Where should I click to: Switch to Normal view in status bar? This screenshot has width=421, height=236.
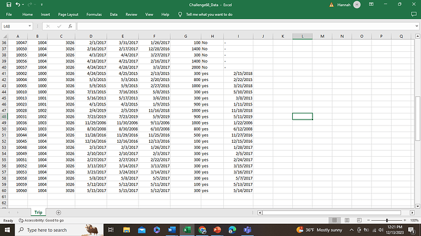tap(334, 220)
